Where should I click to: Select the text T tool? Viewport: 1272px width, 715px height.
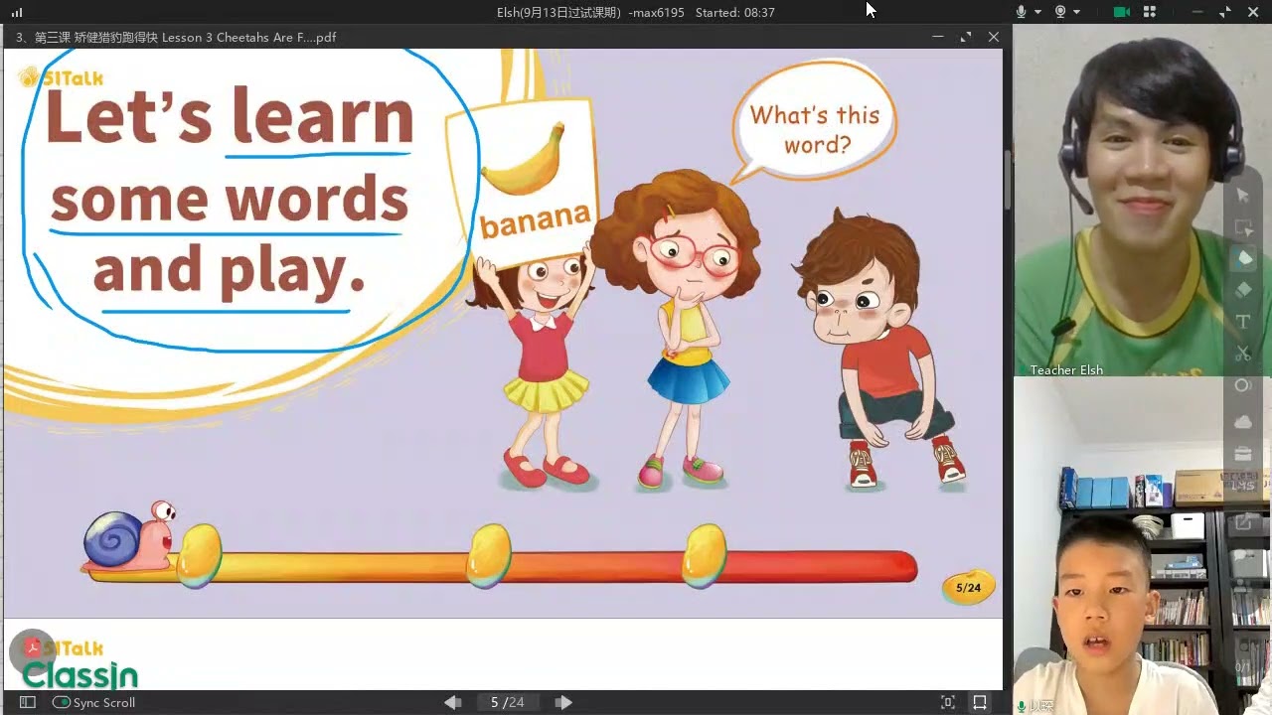pos(1243,322)
